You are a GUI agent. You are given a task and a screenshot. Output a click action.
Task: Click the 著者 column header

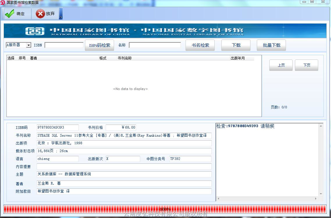(x=33, y=58)
